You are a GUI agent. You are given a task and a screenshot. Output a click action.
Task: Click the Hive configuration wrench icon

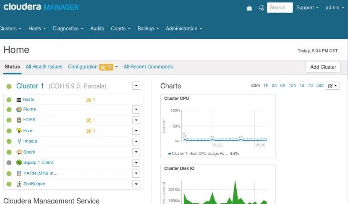point(89,131)
